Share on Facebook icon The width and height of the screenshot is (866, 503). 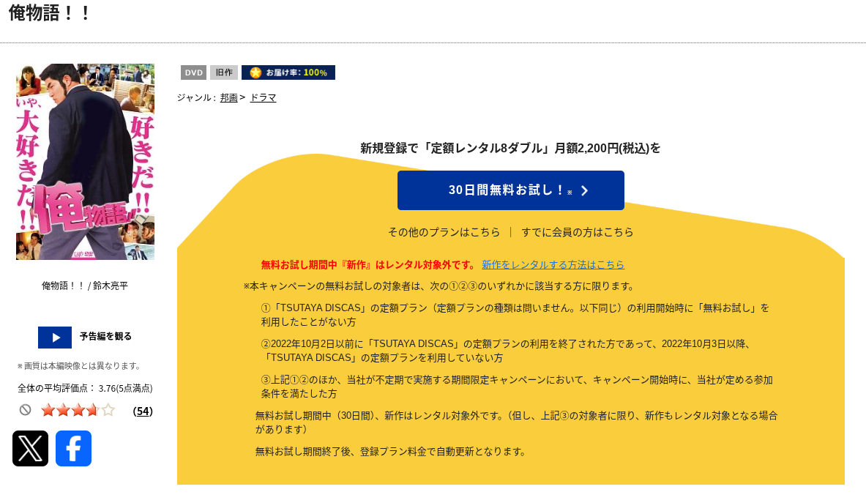[73, 448]
